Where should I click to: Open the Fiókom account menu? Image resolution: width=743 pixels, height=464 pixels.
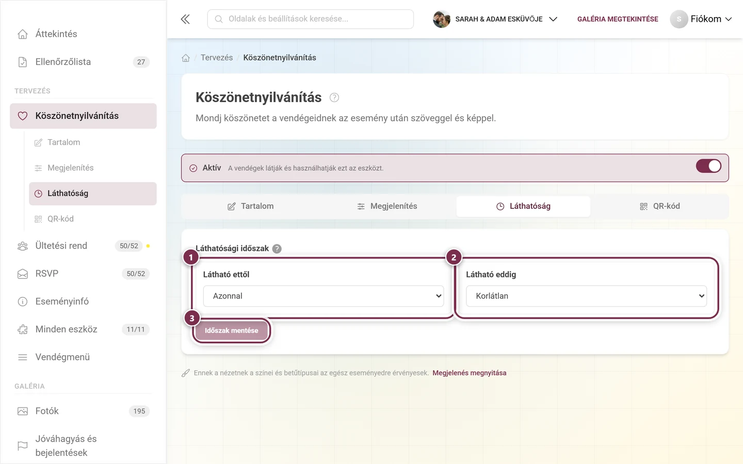tap(701, 19)
